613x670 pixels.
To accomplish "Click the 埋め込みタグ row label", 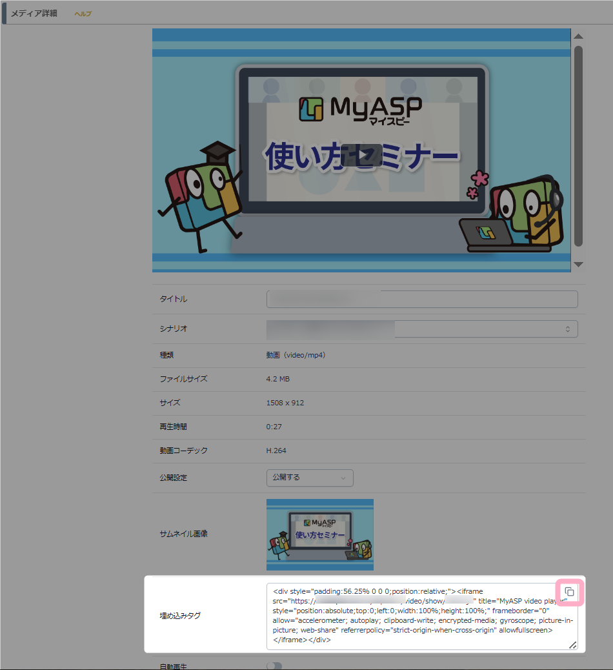I will [180, 616].
